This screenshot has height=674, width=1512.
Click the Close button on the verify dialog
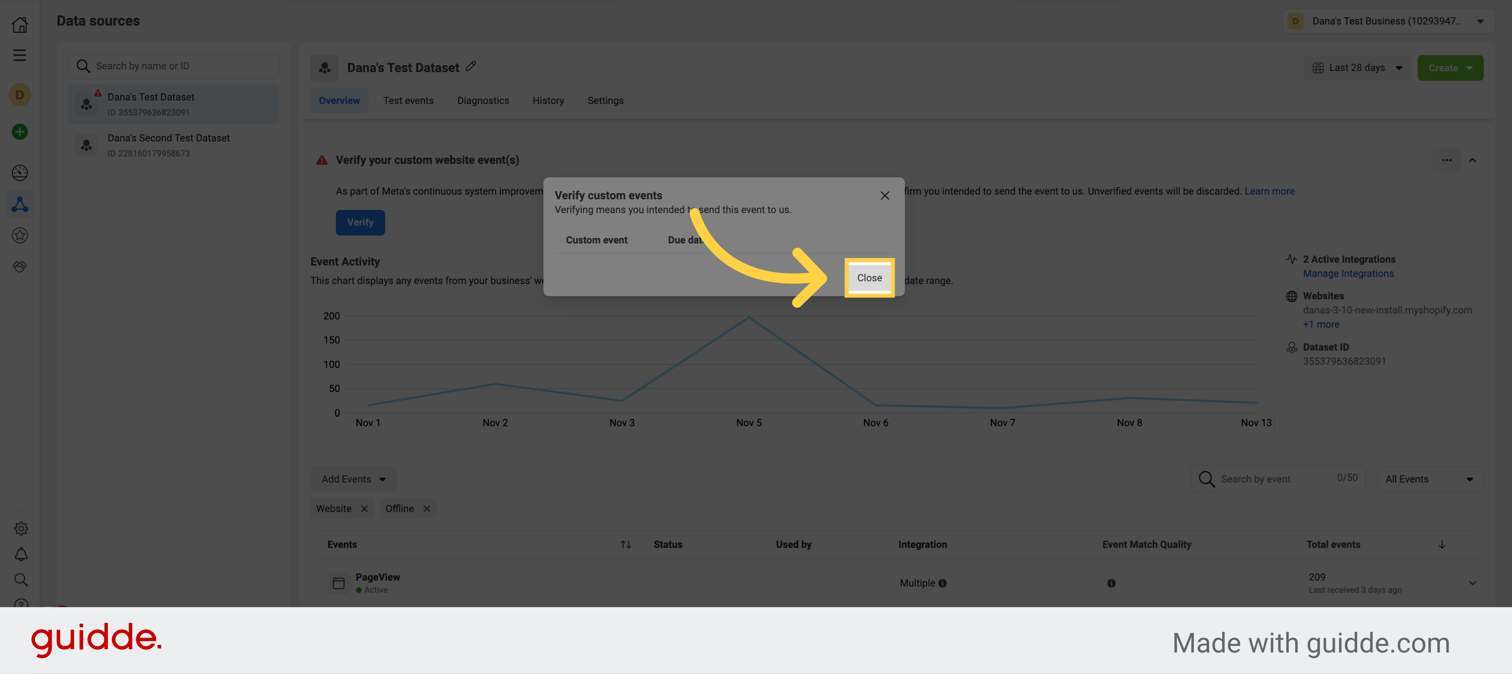(x=869, y=278)
